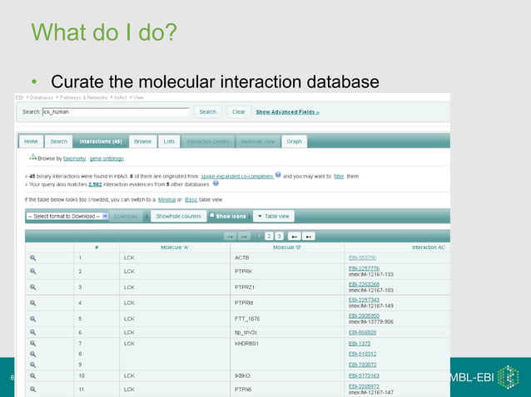
Task: Open interaction EBI-2265972 link
Action: coord(364,386)
